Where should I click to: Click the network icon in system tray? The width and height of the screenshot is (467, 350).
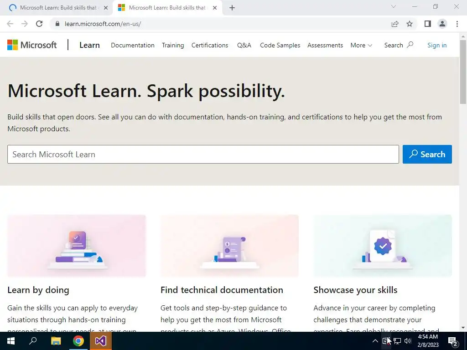397,341
